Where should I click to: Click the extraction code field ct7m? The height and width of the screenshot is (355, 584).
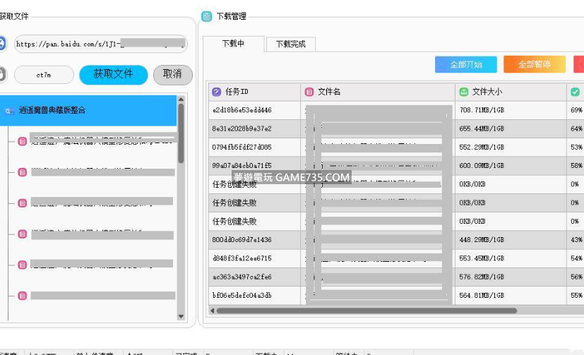44,74
